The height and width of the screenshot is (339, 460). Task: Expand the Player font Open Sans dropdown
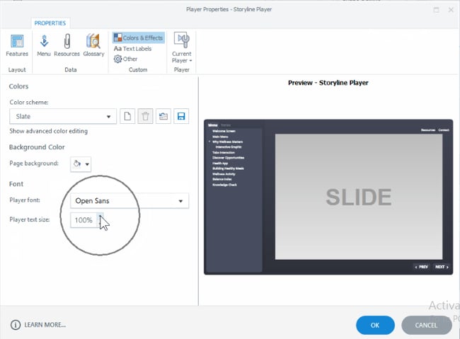tap(130, 201)
